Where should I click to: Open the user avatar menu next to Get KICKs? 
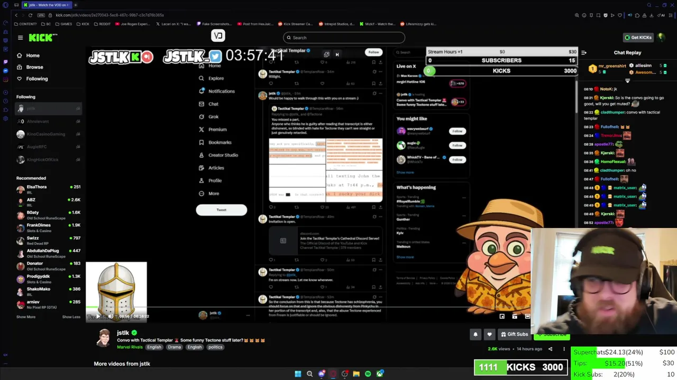(x=661, y=37)
